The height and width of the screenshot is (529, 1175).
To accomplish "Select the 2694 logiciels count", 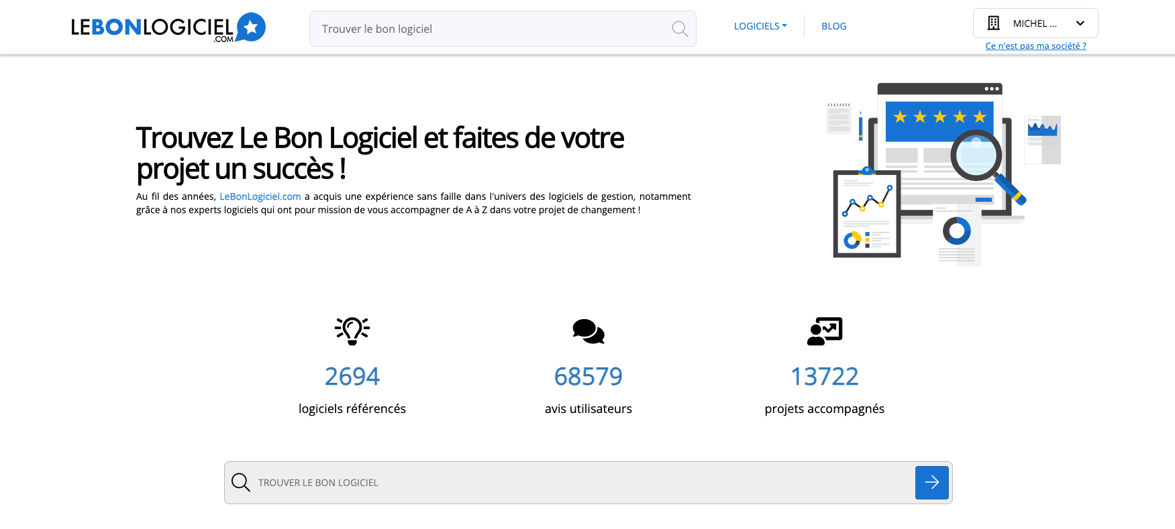I will coord(352,376).
